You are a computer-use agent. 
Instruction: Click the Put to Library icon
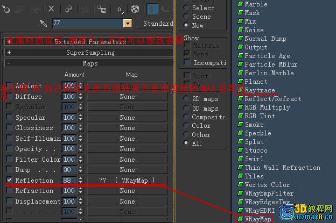[102, 9]
